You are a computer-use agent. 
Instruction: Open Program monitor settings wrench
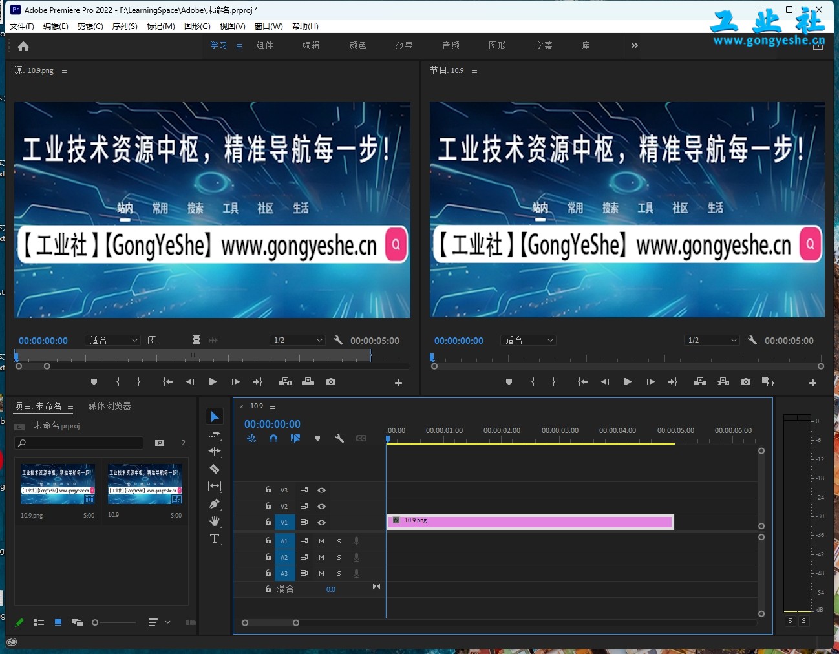(752, 340)
